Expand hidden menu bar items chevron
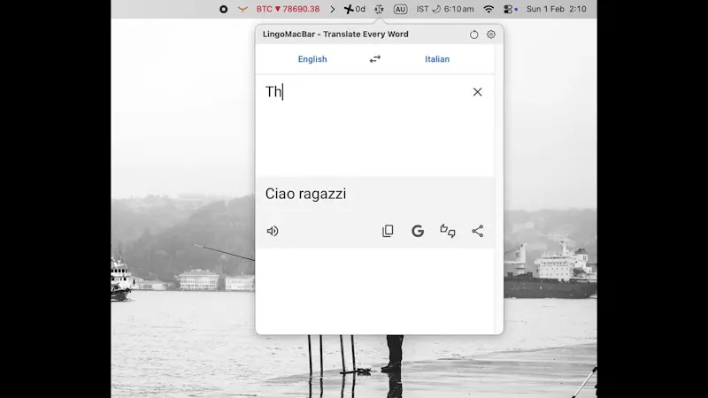This screenshot has width=708, height=398. click(x=333, y=9)
